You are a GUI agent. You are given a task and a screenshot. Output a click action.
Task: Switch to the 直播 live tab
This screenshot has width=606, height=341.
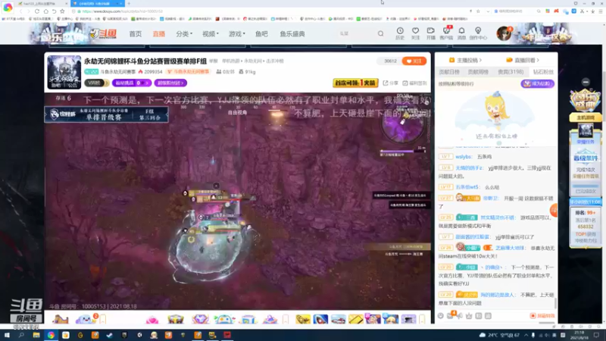pyautogui.click(x=159, y=34)
